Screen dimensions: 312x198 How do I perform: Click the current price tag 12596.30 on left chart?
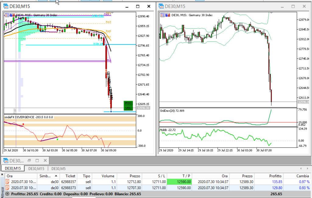click(x=143, y=108)
